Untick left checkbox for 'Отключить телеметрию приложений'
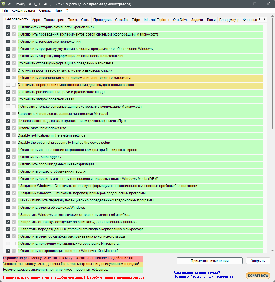The image size is (275, 282). tap(8, 41)
